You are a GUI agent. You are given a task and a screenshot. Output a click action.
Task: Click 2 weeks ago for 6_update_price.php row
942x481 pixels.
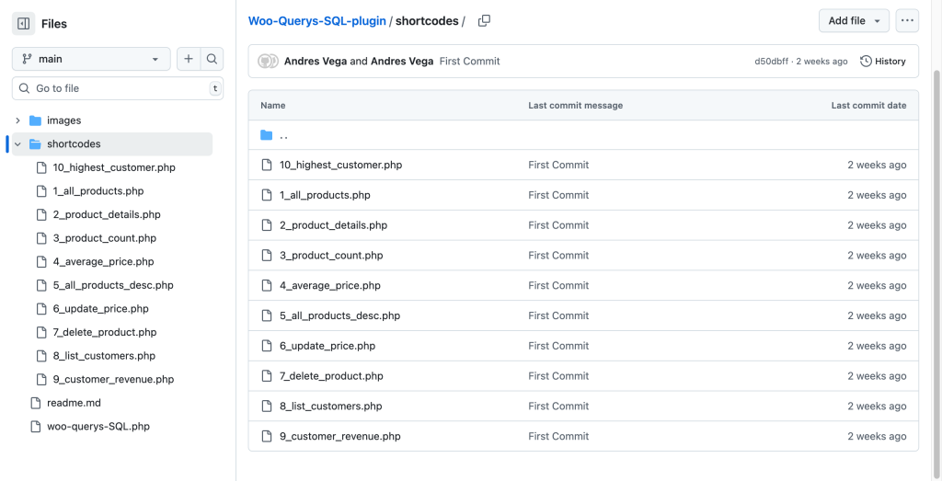[x=877, y=346]
